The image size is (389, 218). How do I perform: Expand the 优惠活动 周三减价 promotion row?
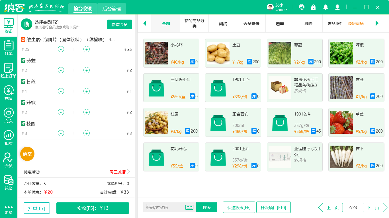pyautogui.click(x=128, y=172)
